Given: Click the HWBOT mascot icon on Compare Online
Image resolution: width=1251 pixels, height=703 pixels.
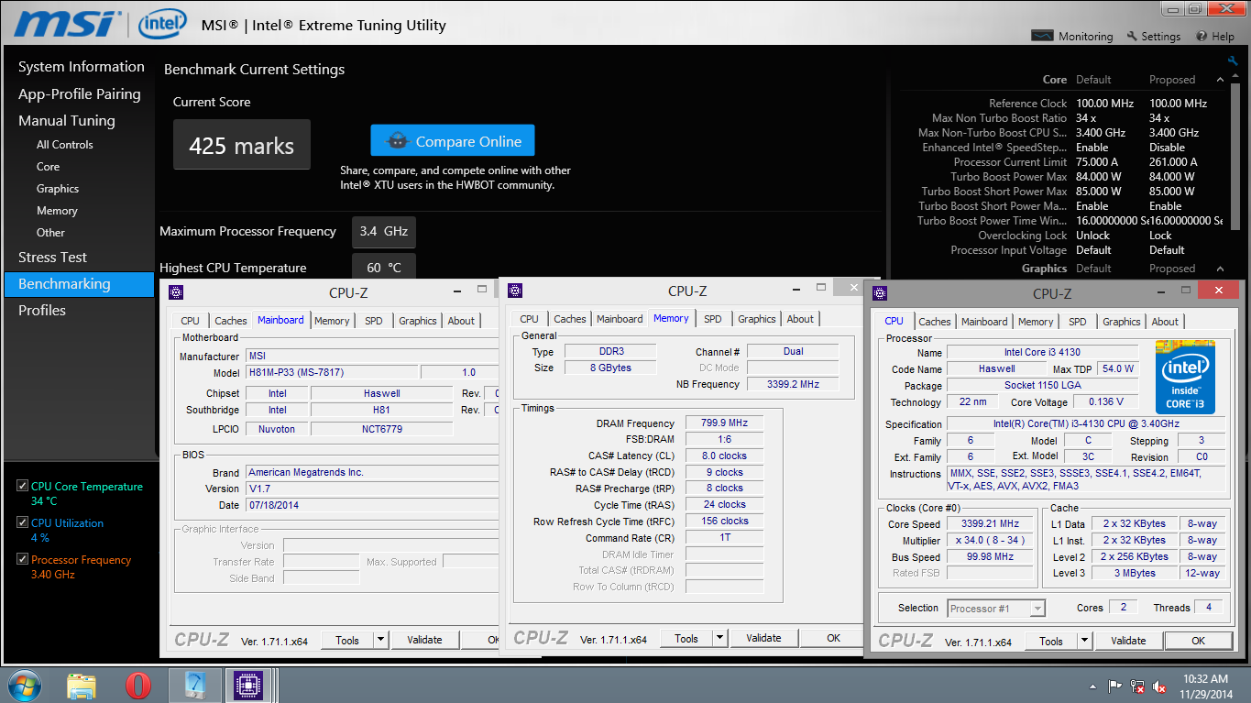Looking at the screenshot, I should pos(398,141).
